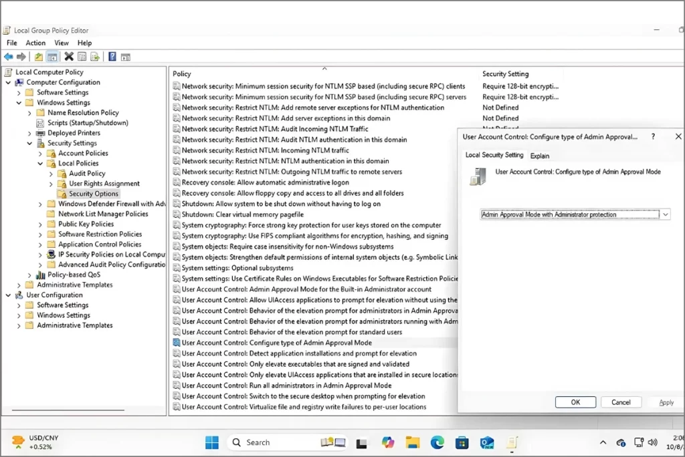Select Security Options in the tree
This screenshot has height=457, width=685.
tap(94, 193)
